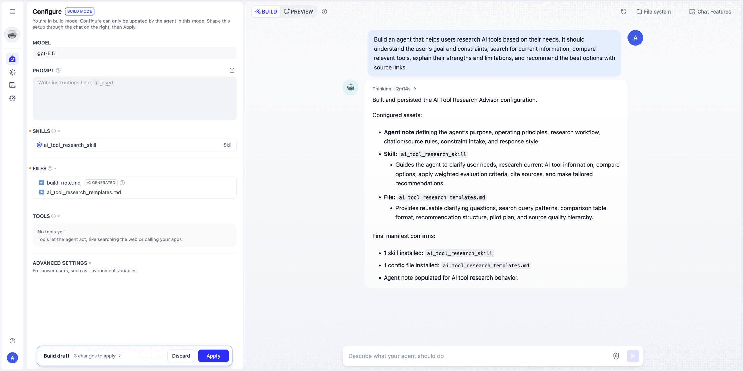Open the agent builder icon in sidebar
Image resolution: width=743 pixels, height=371 pixels.
12,59
